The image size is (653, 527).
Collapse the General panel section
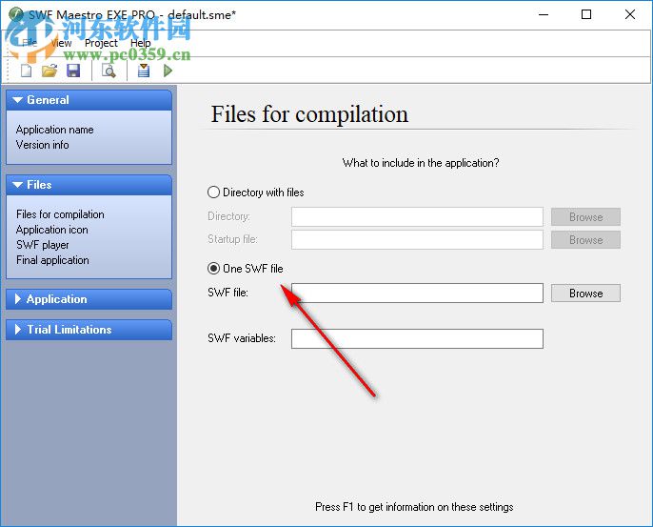[89, 100]
